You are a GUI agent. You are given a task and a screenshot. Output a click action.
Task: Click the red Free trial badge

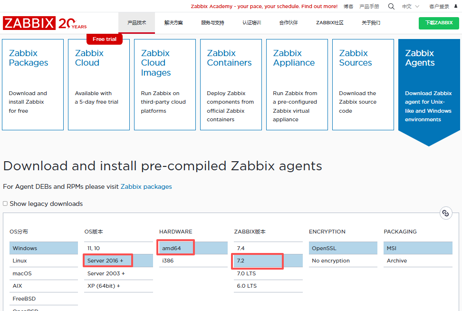105,39
